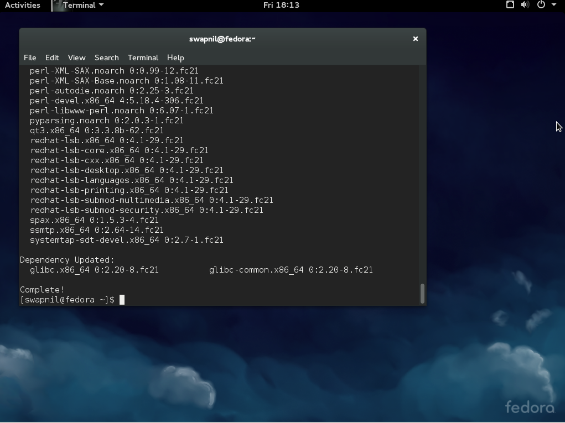This screenshot has width=565, height=423.
Task: Close the swapnil@fedora terminal window
Action: pos(415,39)
